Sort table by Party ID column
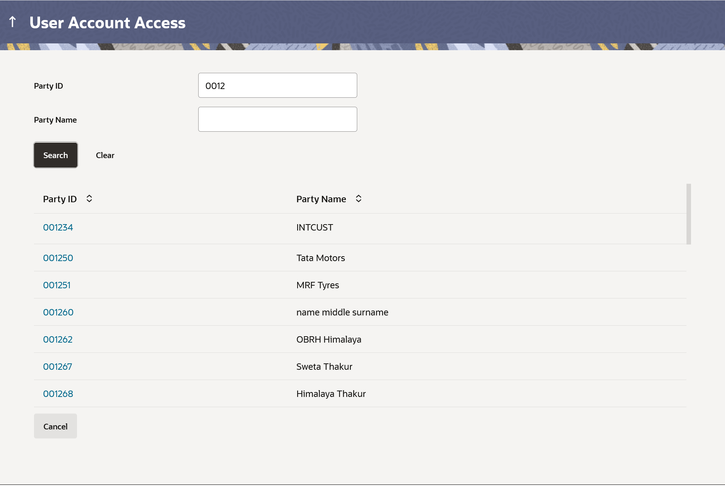Screen dimensions: 725x486 tap(89, 199)
